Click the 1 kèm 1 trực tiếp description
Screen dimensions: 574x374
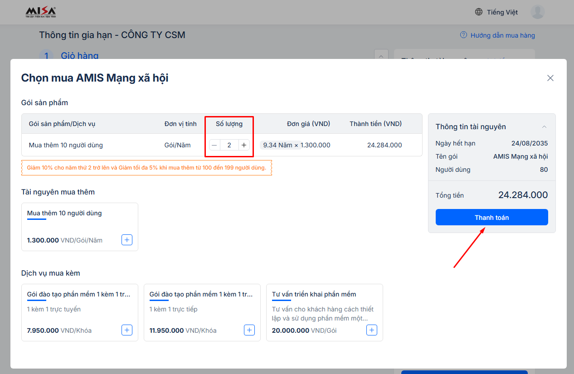(174, 309)
